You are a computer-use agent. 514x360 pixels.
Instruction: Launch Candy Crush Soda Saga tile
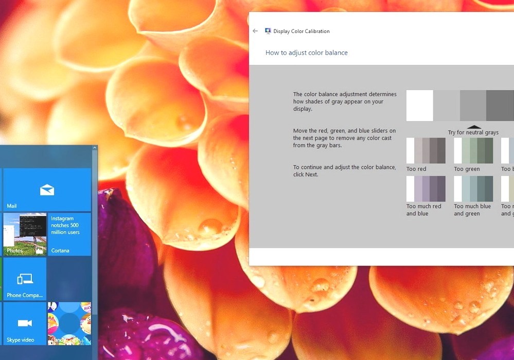69,323
